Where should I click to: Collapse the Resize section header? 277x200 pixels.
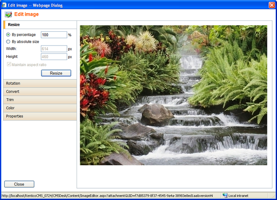(x=39, y=25)
